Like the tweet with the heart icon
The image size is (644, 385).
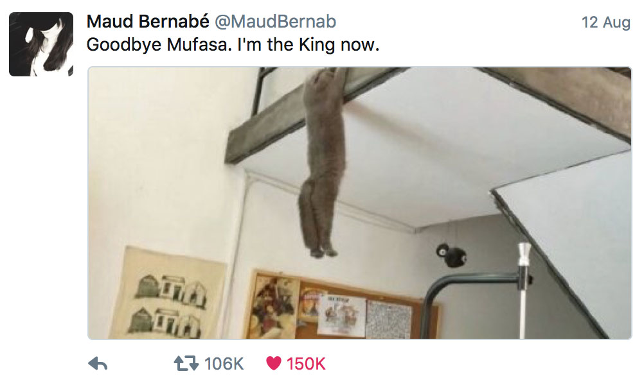274,363
